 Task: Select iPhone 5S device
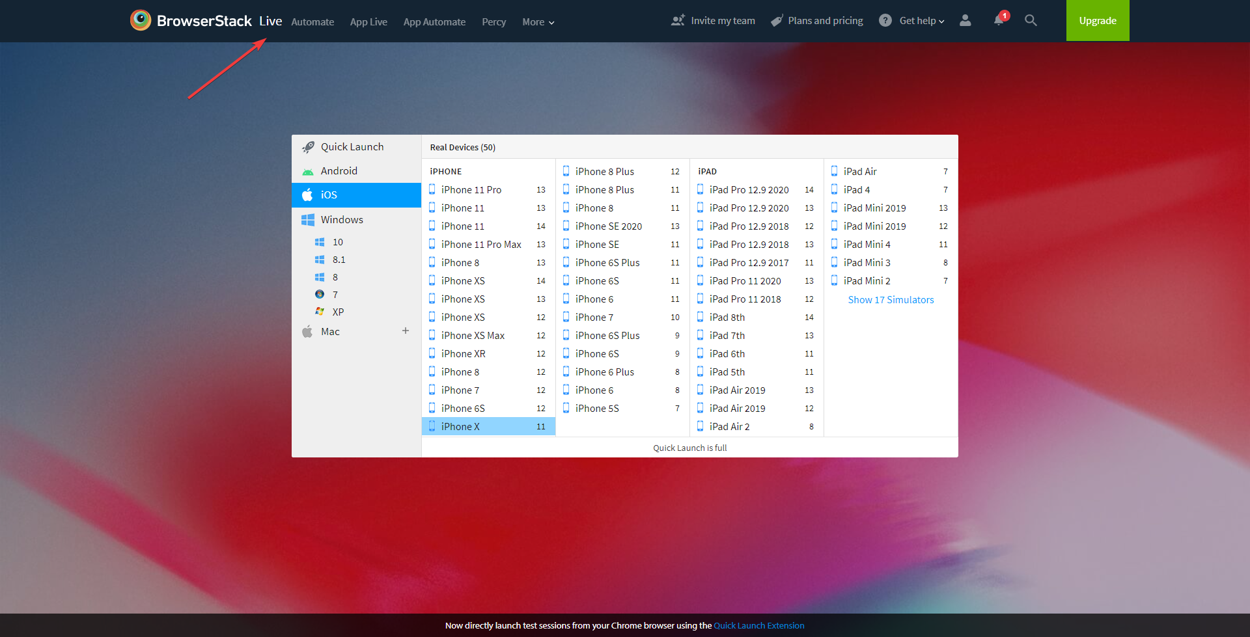[622, 408]
